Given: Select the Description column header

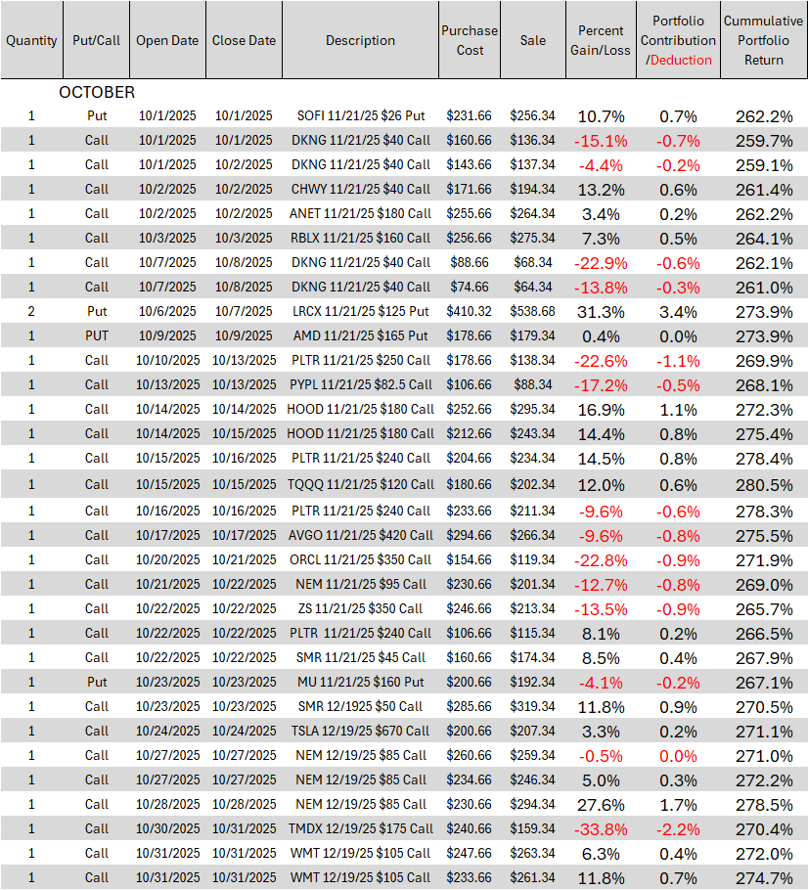Looking at the screenshot, I should (x=361, y=40).
